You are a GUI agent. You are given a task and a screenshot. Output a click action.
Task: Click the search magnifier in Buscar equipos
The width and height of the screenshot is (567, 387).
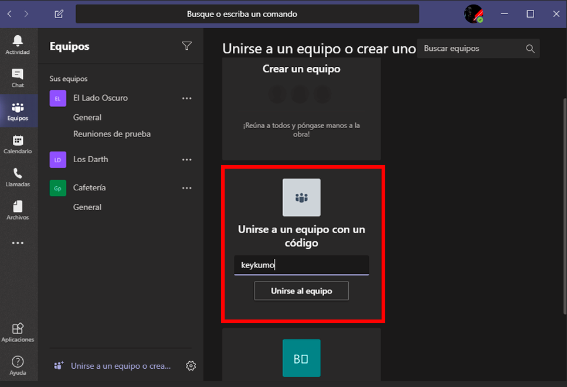(529, 49)
